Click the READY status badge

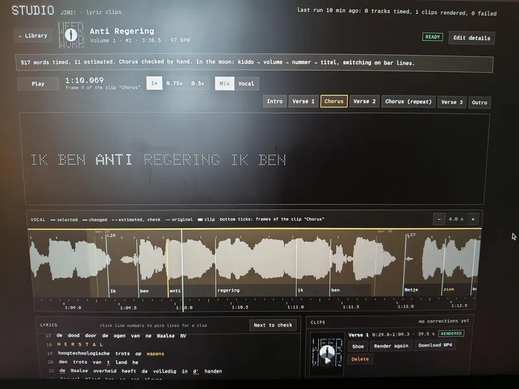tap(432, 37)
